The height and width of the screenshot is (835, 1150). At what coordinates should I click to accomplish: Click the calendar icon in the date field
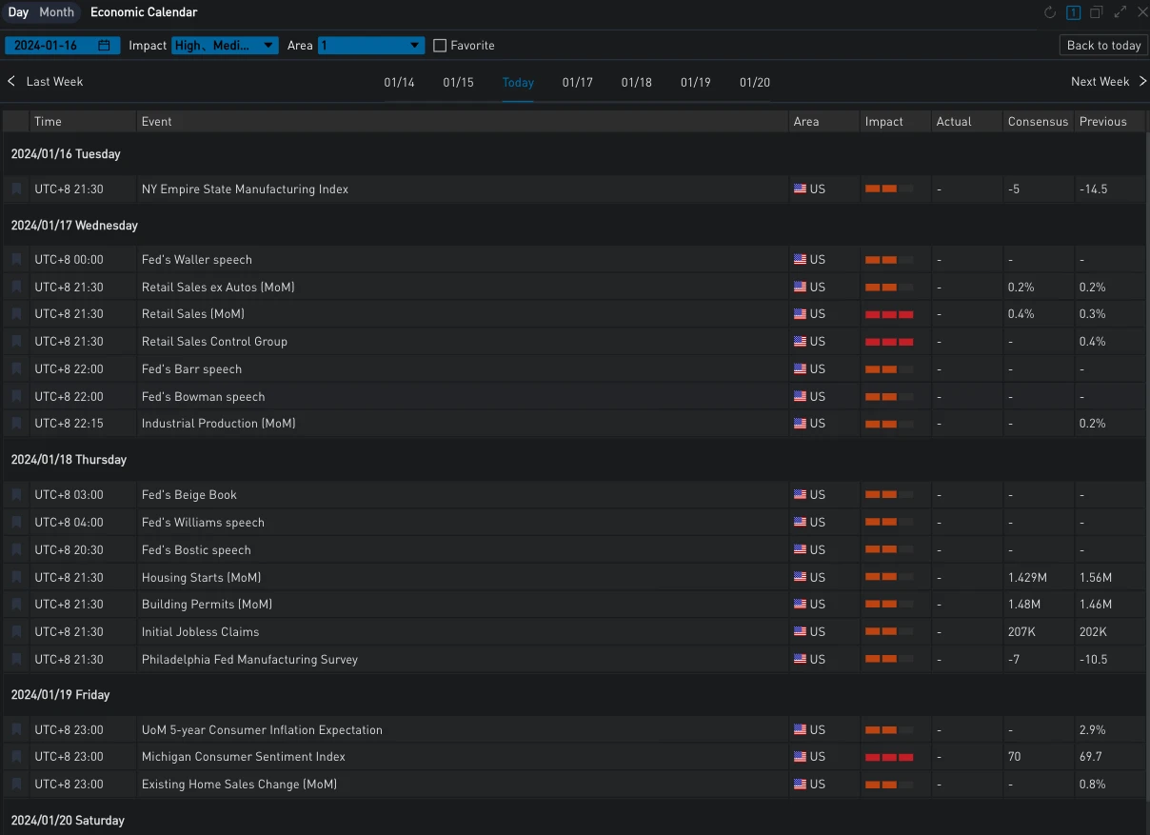click(x=104, y=46)
